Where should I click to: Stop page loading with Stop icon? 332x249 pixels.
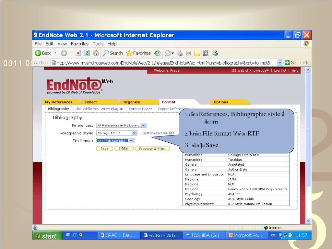tap(78, 53)
